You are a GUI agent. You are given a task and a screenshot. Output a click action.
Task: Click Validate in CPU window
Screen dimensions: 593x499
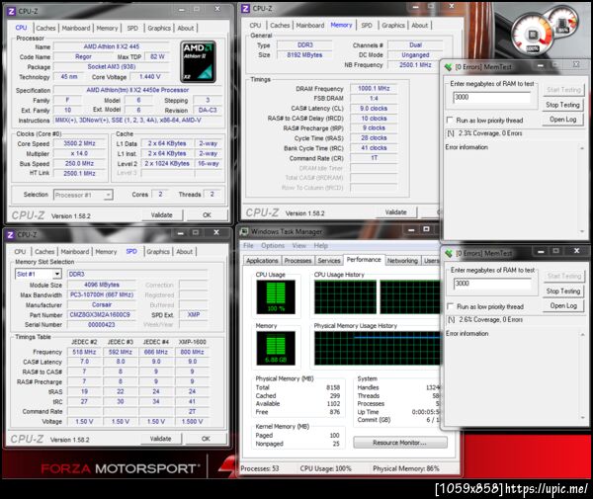162,214
